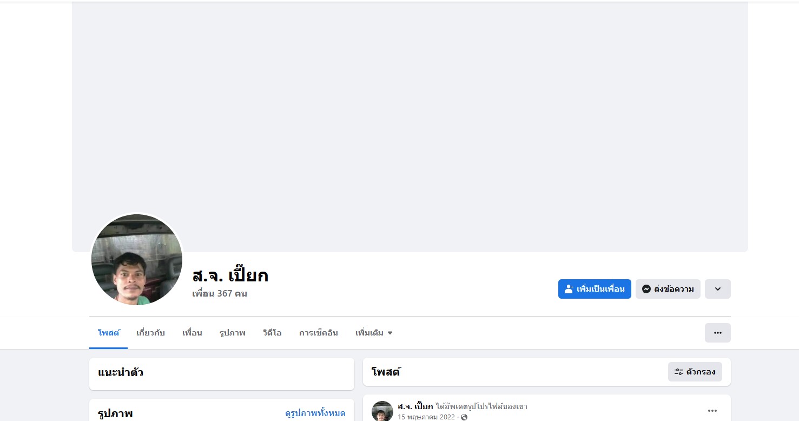Open ส่งข้อความ to send a message
Screen dimensions: 799x421
pos(668,289)
